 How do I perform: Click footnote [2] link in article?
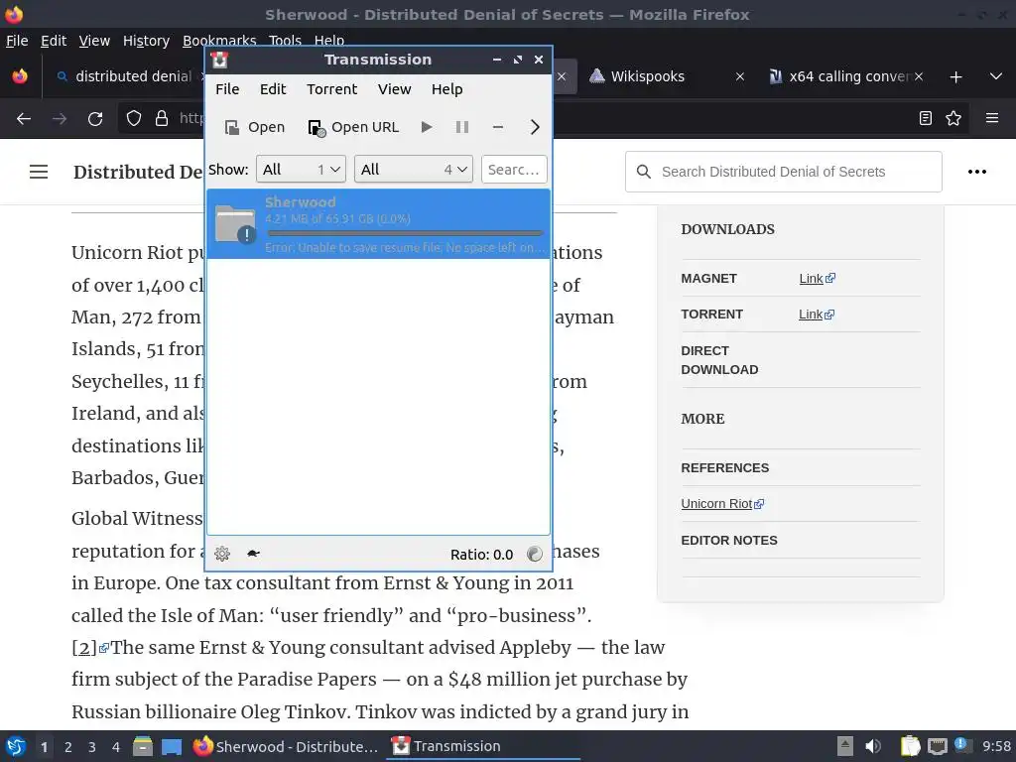click(89, 647)
